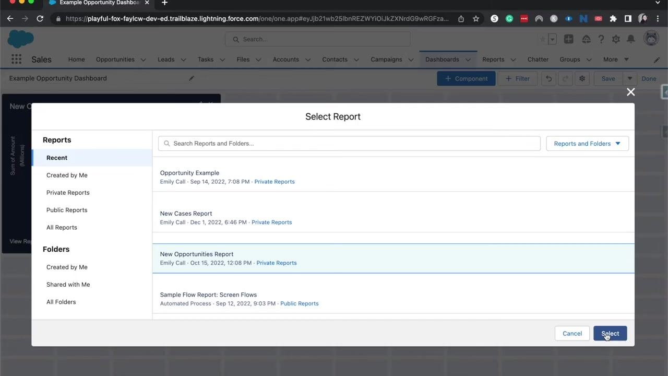Select Private Reports in sidebar
Image resolution: width=668 pixels, height=376 pixels.
coord(92,193)
